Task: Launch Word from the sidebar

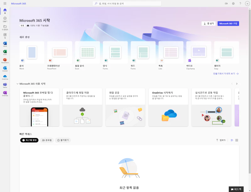Action: (x=5, y=44)
